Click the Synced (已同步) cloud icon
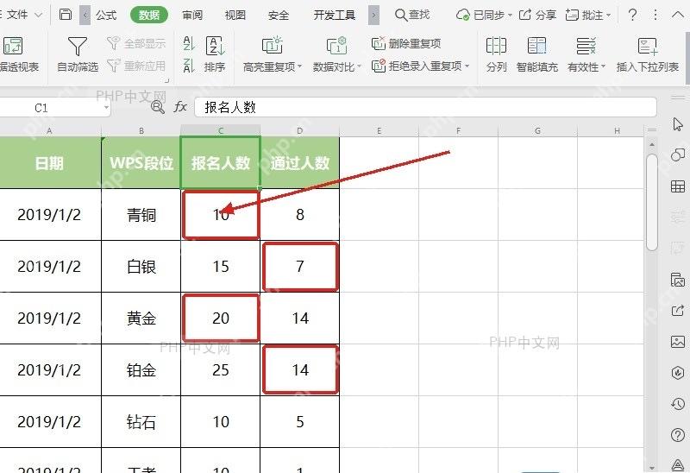This screenshot has width=690, height=473. [462, 15]
